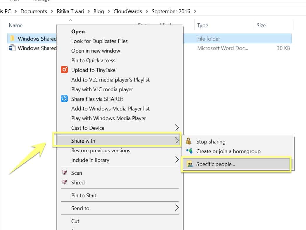The width and height of the screenshot is (306, 230).
Task: Click the homegroup icon in submenu
Action: pyautogui.click(x=189, y=151)
